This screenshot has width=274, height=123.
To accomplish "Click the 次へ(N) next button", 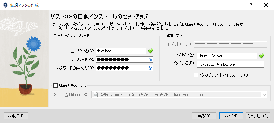I will click(x=231, y=116).
